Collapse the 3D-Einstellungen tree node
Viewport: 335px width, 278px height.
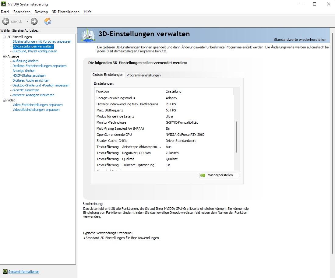click(4, 37)
